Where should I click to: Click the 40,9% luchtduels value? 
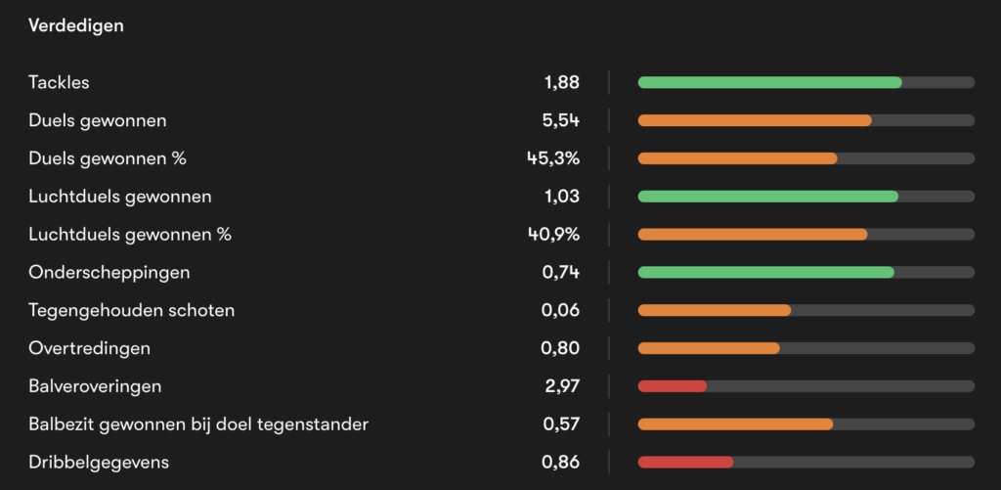coord(553,235)
